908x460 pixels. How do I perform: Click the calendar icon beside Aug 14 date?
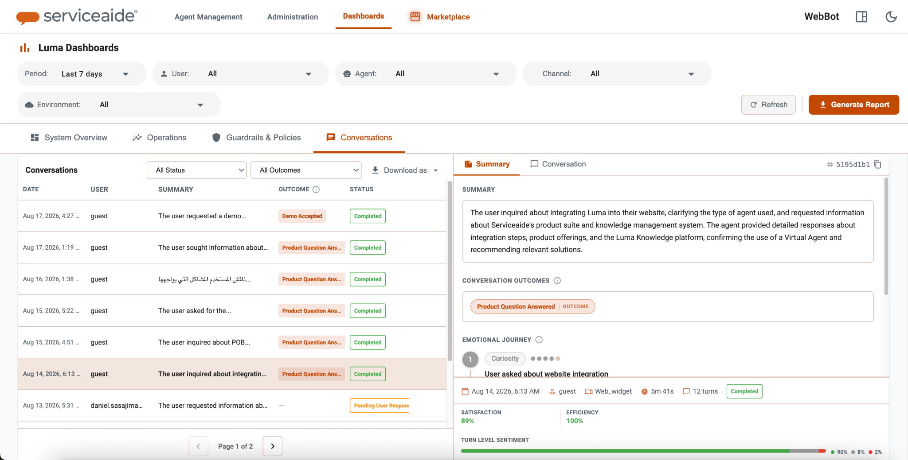coord(465,391)
